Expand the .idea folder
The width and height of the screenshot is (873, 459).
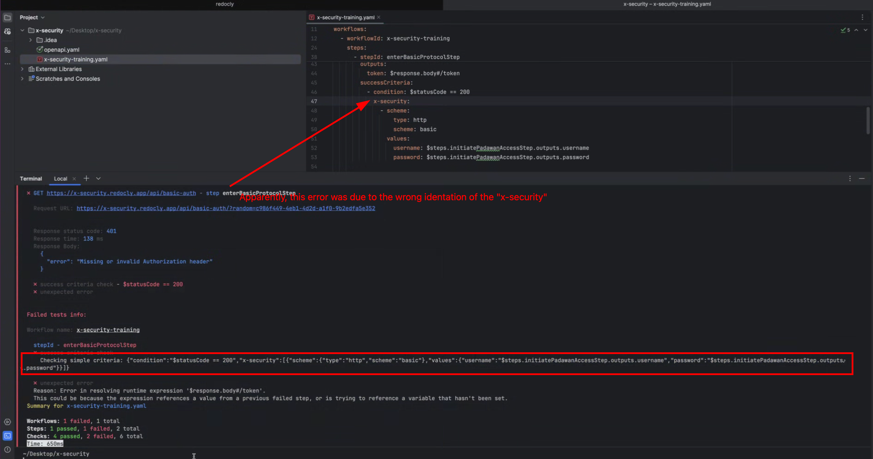point(30,40)
